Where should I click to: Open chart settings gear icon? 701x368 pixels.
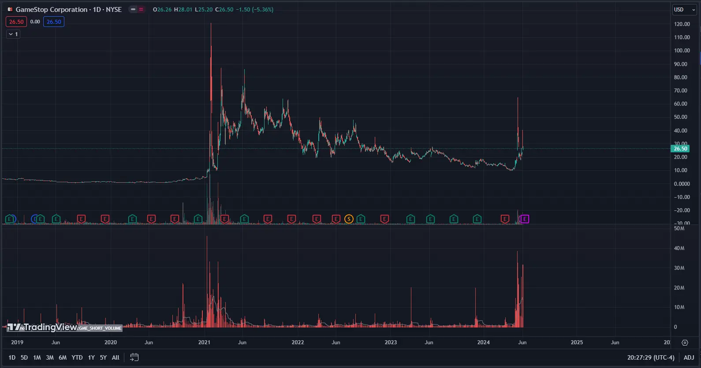pyautogui.click(x=685, y=342)
